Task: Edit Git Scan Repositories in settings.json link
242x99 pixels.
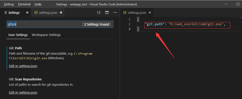Action: (23, 93)
